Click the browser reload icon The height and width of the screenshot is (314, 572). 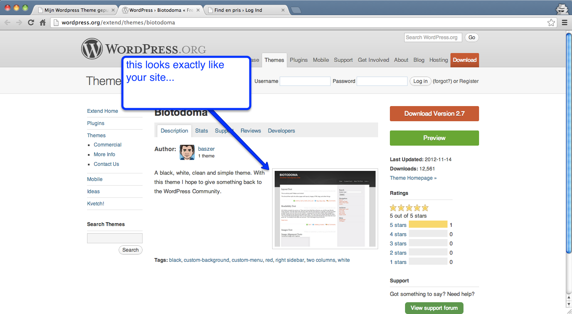click(31, 23)
